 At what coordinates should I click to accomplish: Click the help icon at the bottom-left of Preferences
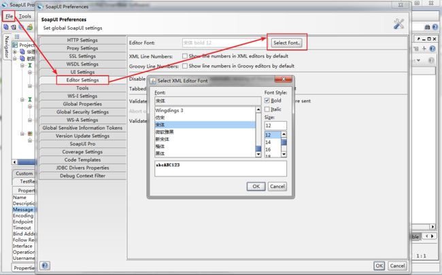point(44,265)
